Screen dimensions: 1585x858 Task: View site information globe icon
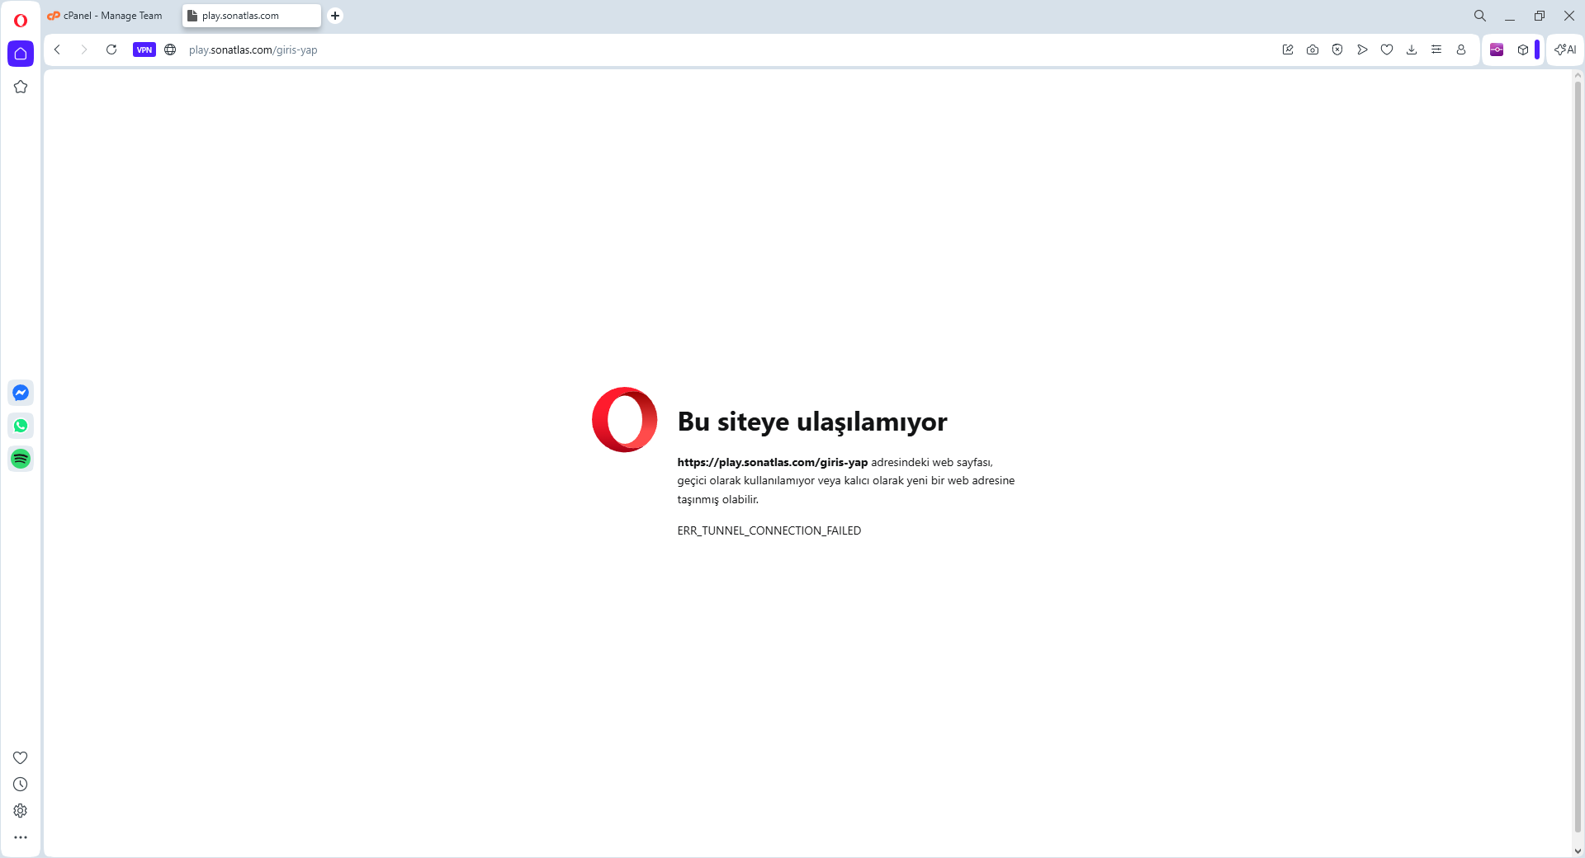[170, 49]
